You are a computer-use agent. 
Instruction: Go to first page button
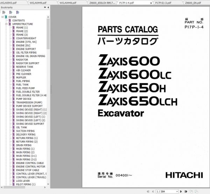pyautogui.click(x=148, y=192)
